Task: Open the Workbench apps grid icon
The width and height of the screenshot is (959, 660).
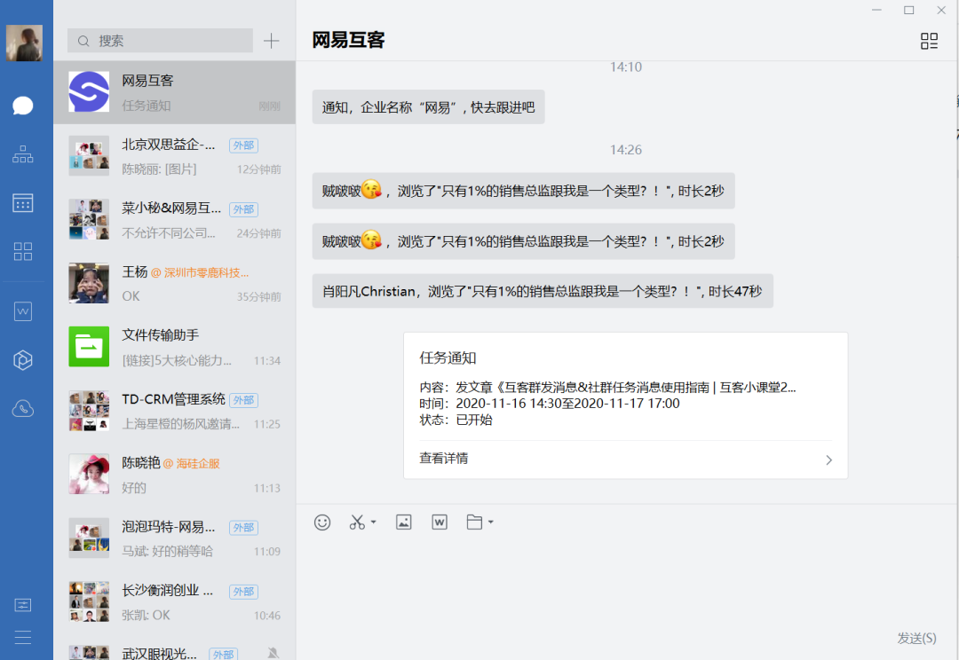Action: (x=22, y=251)
